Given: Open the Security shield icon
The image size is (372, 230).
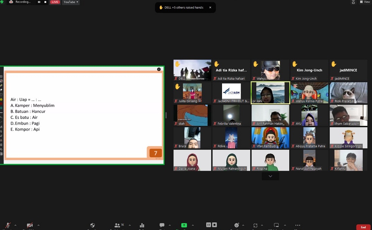Looking at the screenshot, I should pos(92,226).
